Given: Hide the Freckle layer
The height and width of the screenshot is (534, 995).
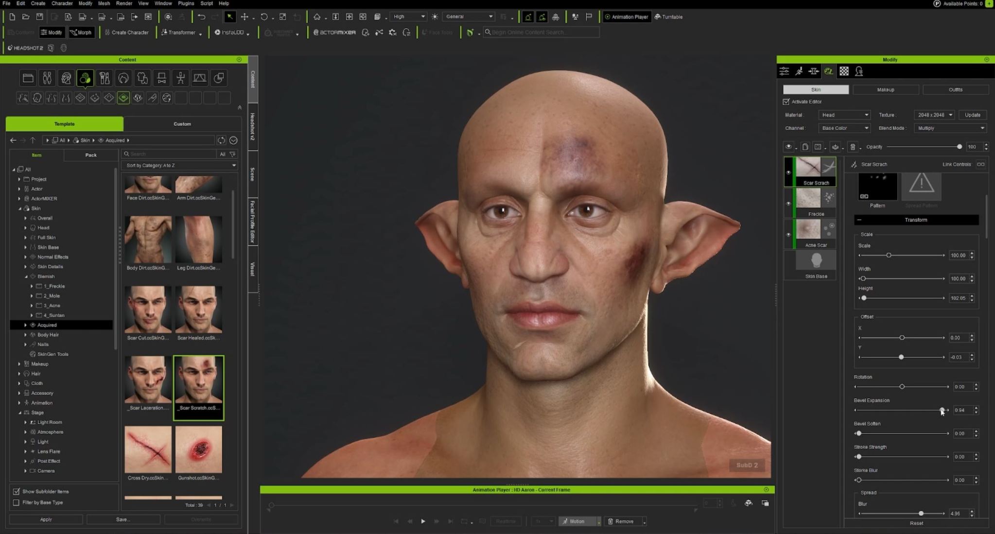Looking at the screenshot, I should tap(788, 203).
